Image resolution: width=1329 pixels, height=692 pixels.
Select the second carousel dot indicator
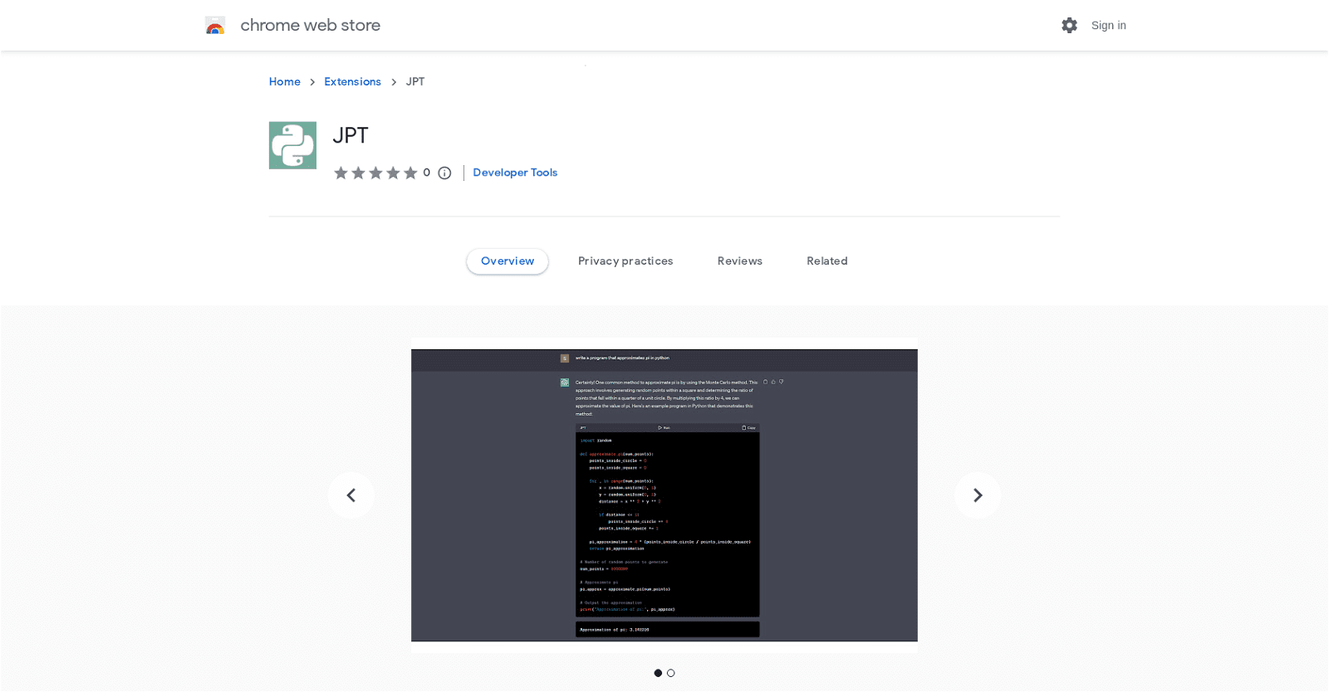coord(671,673)
